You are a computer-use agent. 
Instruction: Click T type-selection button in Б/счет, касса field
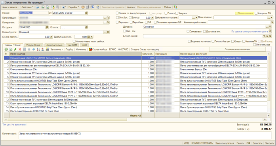[264, 36]
